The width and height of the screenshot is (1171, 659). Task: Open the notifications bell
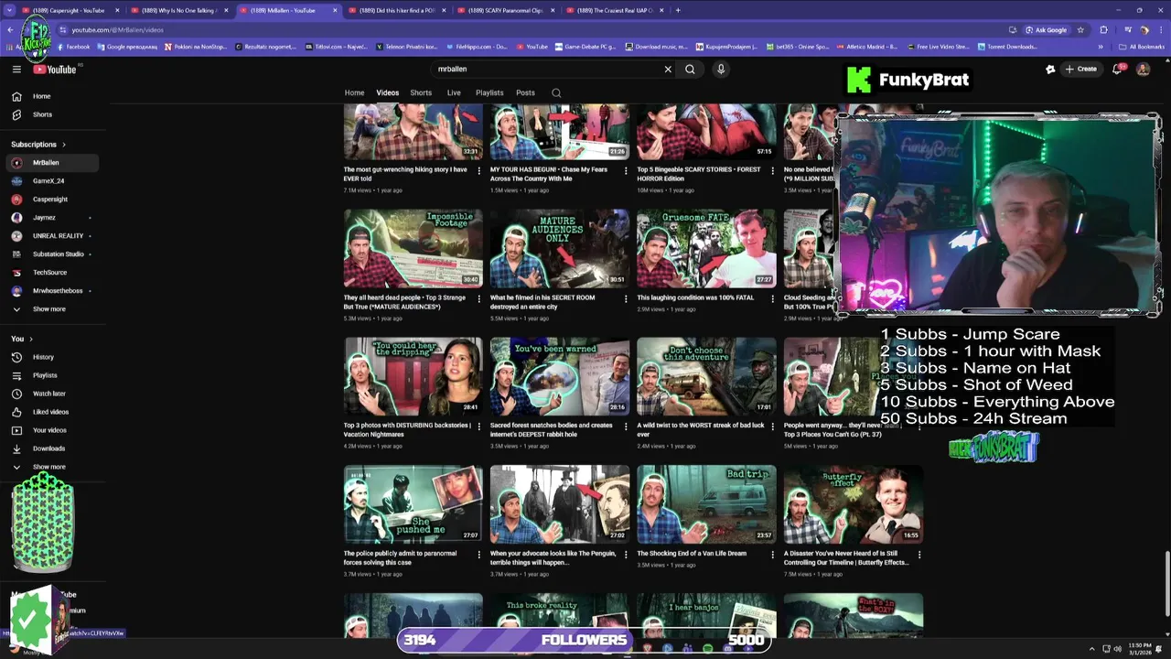click(x=1117, y=69)
